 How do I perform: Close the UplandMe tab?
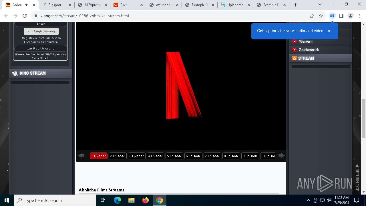click(248, 5)
